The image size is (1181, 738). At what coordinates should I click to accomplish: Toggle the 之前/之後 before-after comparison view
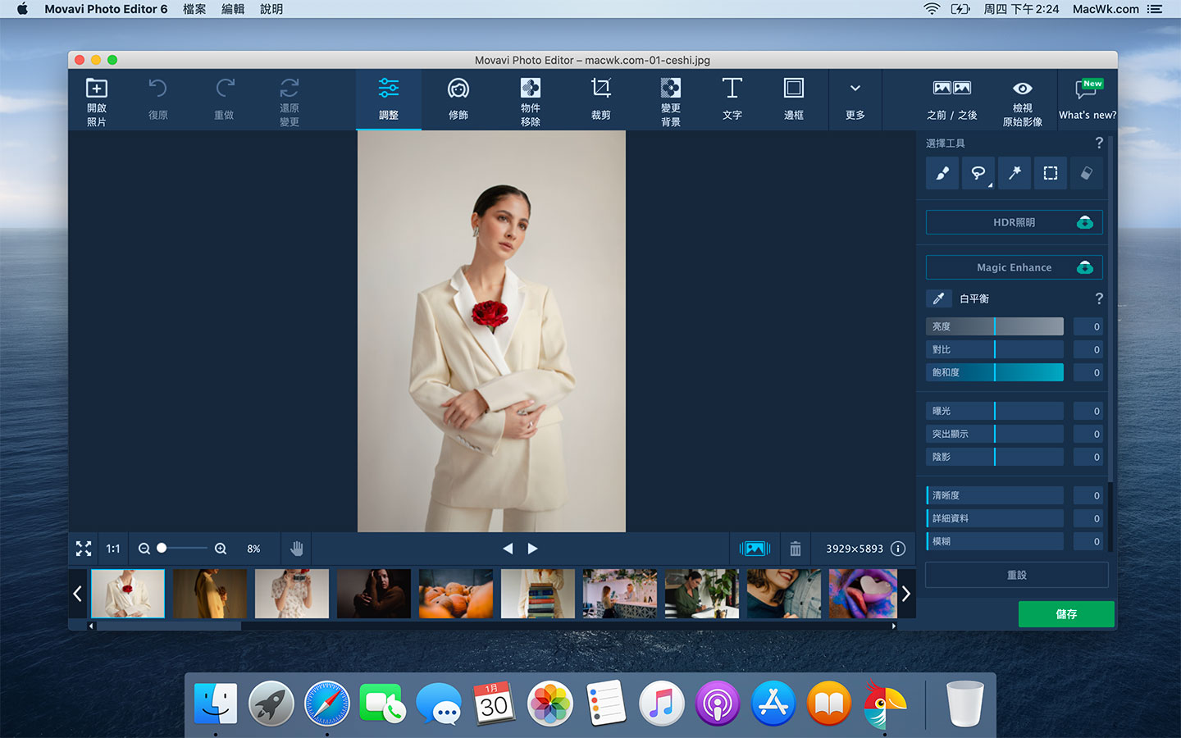(x=953, y=98)
